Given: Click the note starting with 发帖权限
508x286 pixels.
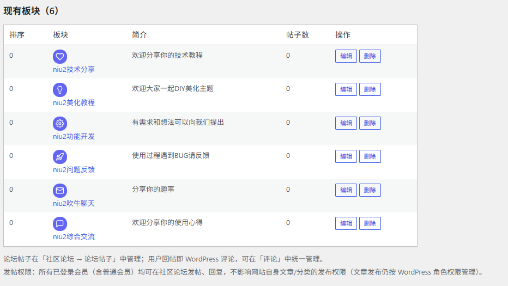Looking at the screenshot, I should [243, 272].
